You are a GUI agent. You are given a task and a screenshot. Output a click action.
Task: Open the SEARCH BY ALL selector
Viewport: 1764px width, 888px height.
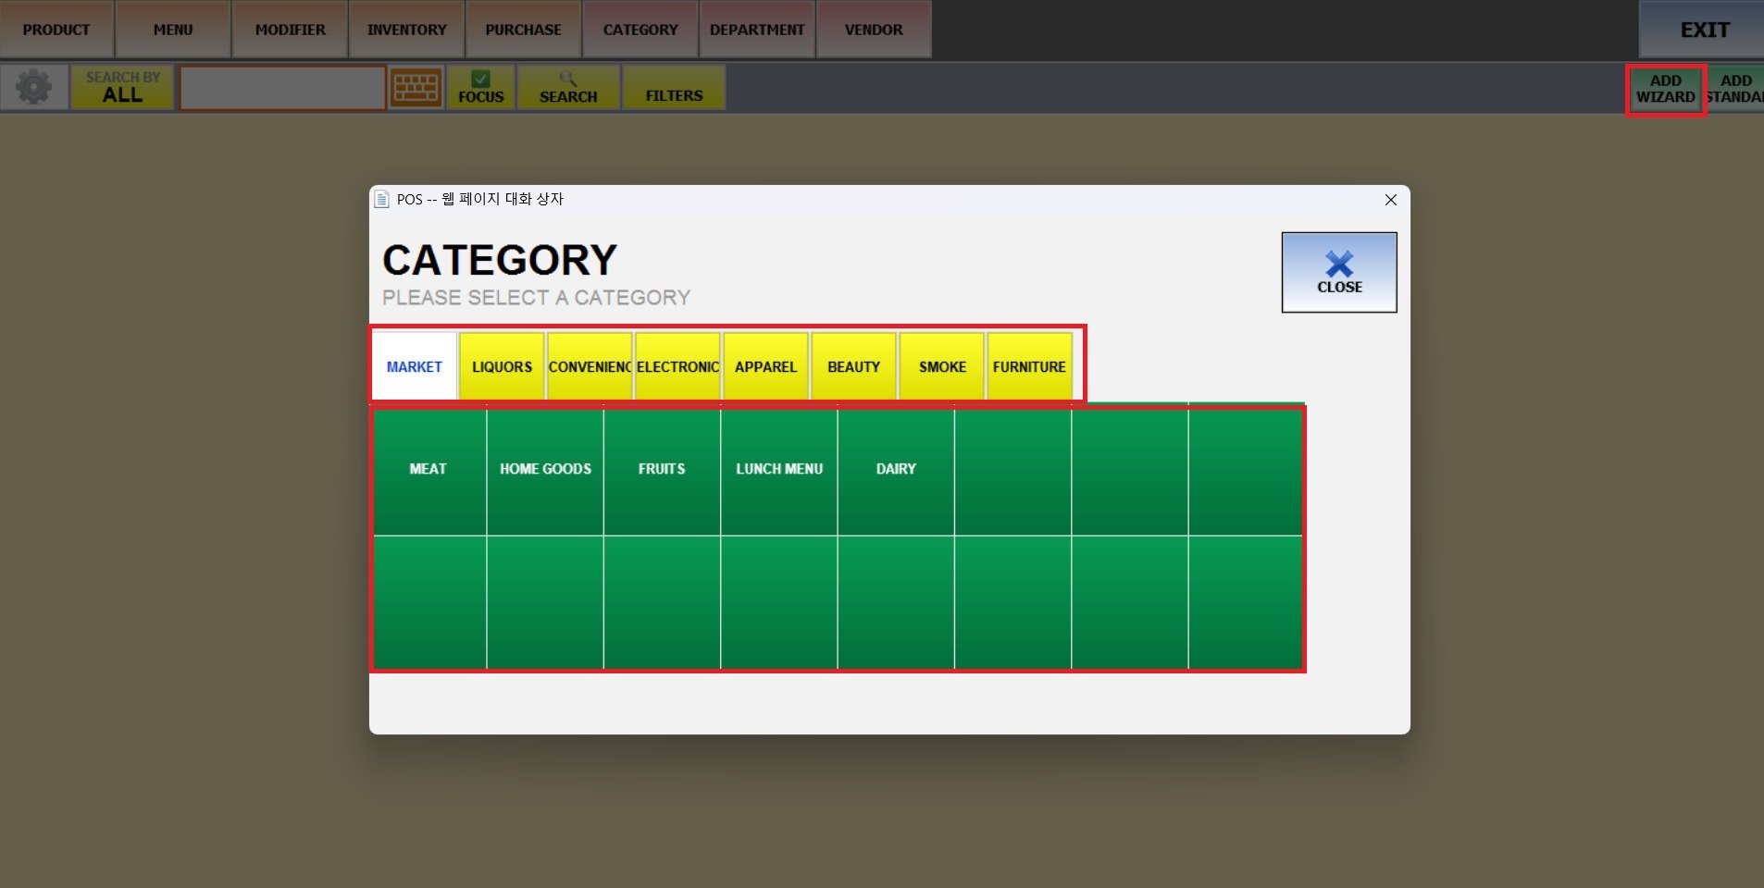click(x=122, y=88)
